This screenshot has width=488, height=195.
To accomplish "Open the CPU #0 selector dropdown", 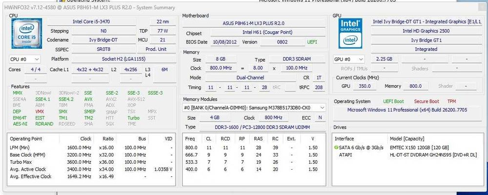I will point(24,59).
